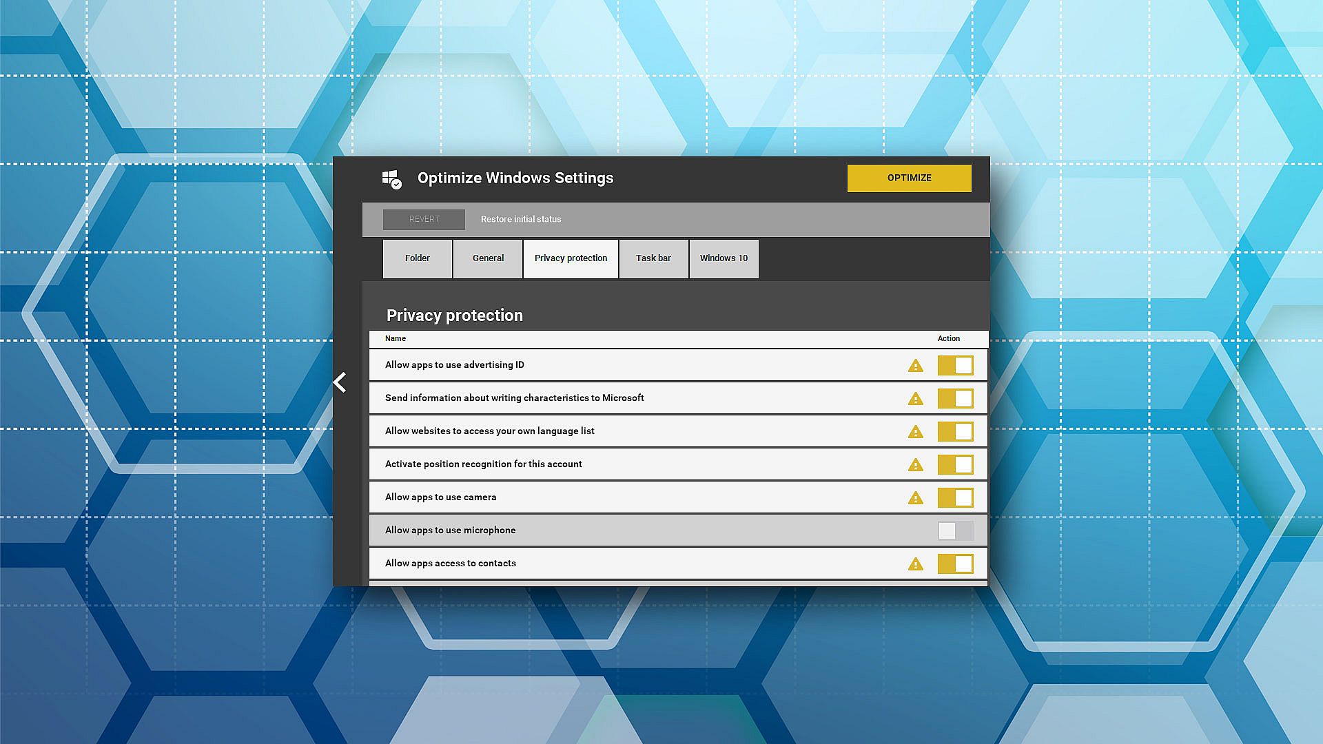Screen dimensions: 1323x744
Task: Click warning icon for position recognition row
Action: pos(915,465)
